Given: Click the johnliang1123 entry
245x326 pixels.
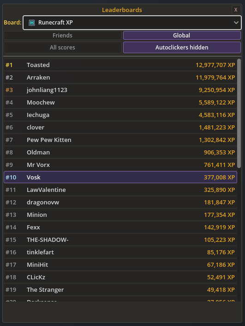Looking at the screenshot, I should pos(120,90).
